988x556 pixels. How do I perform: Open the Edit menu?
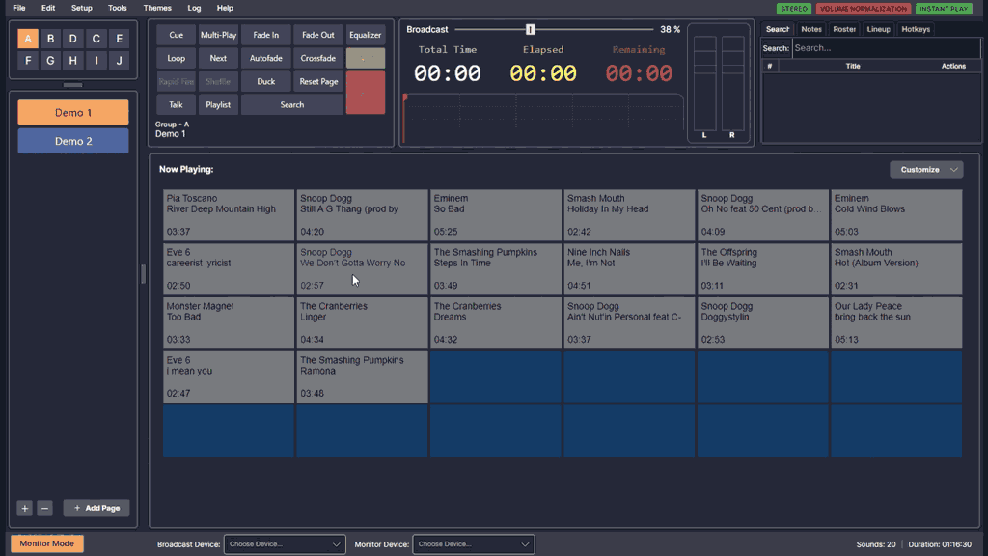(48, 8)
